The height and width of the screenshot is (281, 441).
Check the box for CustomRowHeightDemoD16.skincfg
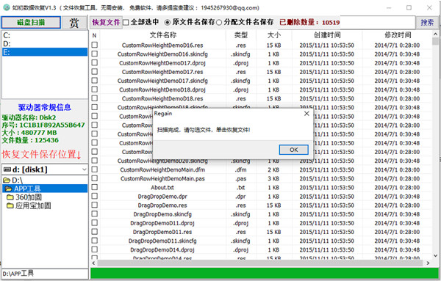coord(95,54)
